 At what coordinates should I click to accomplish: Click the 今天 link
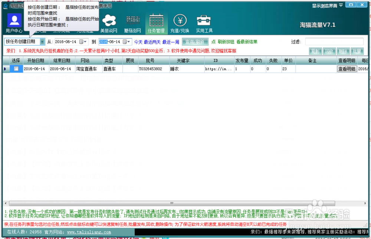(138, 42)
